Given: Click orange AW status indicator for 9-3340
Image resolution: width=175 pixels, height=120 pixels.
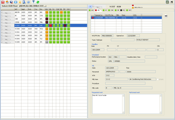Looking at the screenshot, I should tap(47, 29).
